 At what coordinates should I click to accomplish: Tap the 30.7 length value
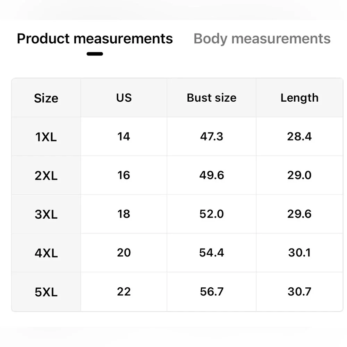pos(299,292)
